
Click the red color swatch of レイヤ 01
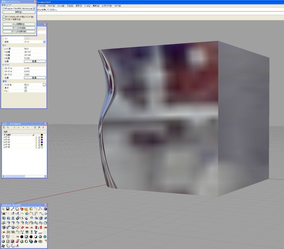click(x=42, y=137)
